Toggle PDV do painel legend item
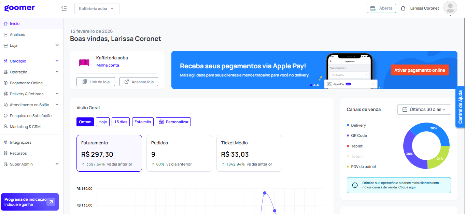 [x=363, y=167]
